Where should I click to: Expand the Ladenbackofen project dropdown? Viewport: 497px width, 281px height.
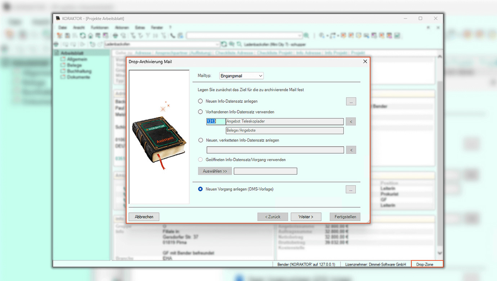pos(217,44)
